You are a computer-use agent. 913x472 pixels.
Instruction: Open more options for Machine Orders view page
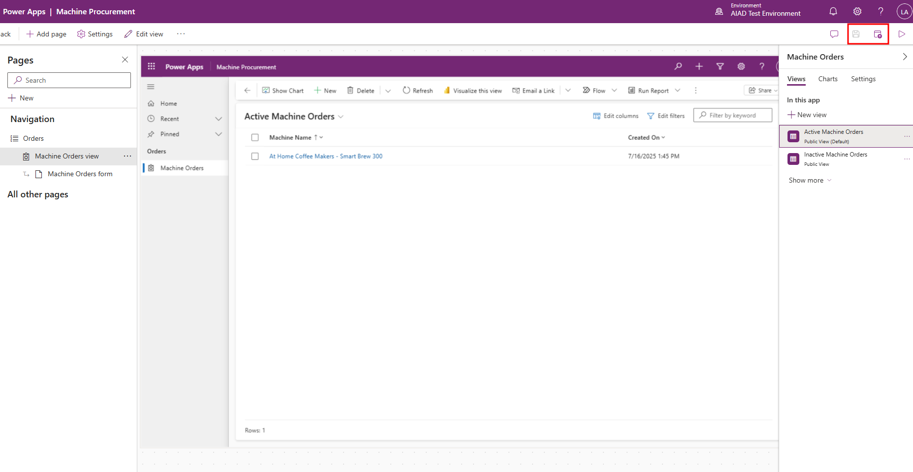click(x=127, y=156)
